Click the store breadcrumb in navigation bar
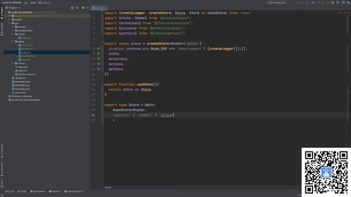This screenshot has width=351, height=197. tap(33, 3)
